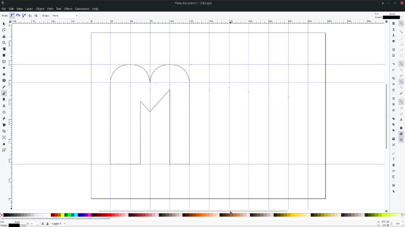
Task: Open the Object menu
Action: click(x=40, y=9)
